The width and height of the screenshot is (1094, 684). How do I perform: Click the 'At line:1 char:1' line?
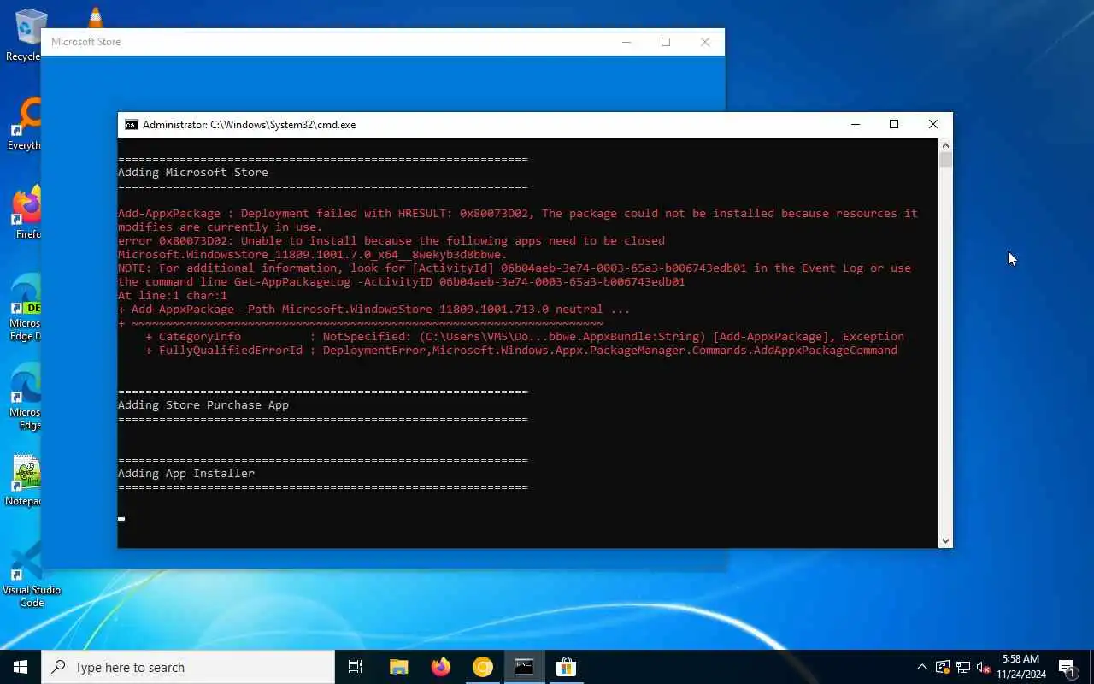point(173,296)
